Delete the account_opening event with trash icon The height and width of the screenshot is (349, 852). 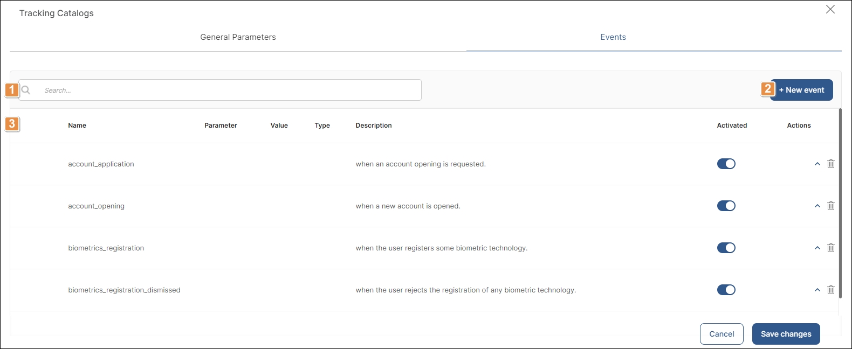click(831, 206)
